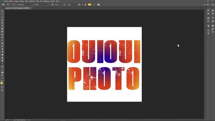Viewport: 215px width, 121px height.
Task: Select the Lasso tool
Action: tap(2, 17)
